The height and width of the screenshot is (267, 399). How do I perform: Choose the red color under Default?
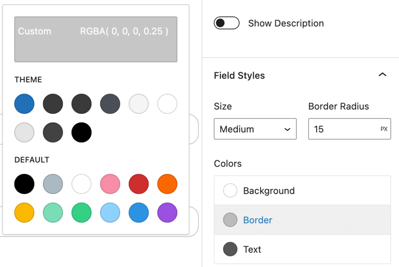138,184
